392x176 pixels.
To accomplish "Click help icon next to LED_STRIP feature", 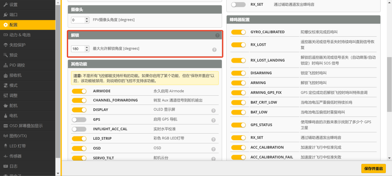I will coord(213,139).
